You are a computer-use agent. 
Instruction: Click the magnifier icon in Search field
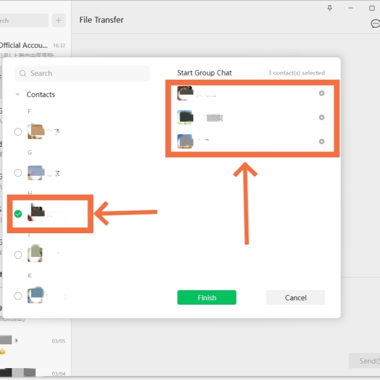pos(23,74)
